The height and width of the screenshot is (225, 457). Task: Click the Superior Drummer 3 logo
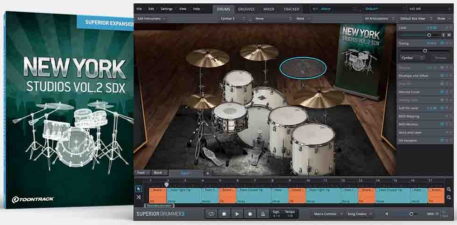(x=160, y=214)
